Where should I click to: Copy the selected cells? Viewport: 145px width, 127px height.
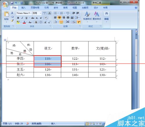[x=12, y=16]
